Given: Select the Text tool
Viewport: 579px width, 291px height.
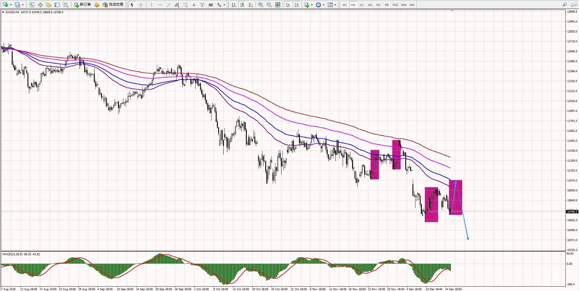Looking at the screenshot, I should (x=194, y=5).
